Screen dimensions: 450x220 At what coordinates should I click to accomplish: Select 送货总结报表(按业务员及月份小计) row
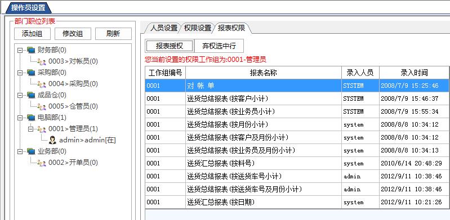point(297,150)
